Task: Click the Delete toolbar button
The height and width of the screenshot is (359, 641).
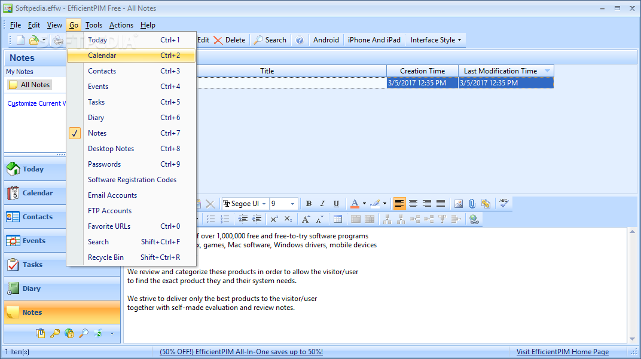Action: [230, 40]
